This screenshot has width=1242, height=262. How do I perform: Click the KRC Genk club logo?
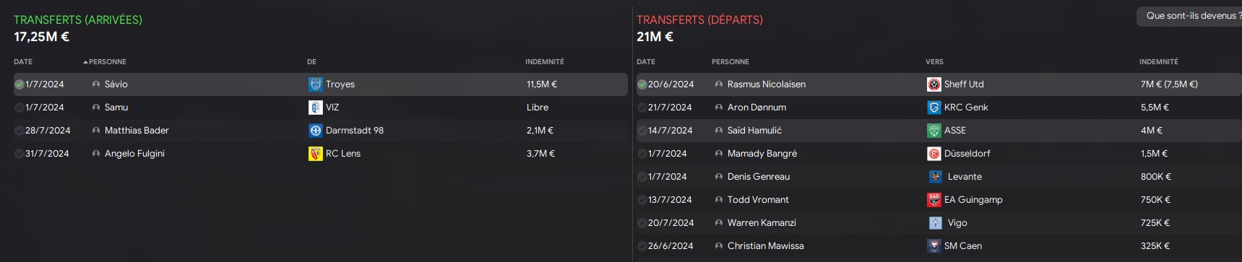point(933,108)
